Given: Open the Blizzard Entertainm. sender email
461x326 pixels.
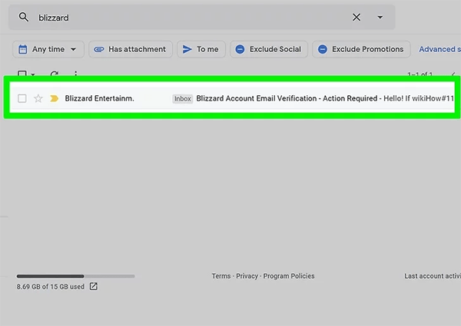Looking at the screenshot, I should [x=99, y=98].
